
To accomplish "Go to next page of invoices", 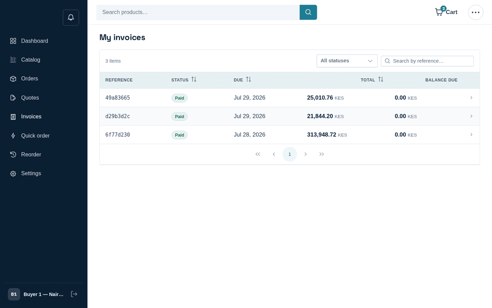I will click(305, 154).
